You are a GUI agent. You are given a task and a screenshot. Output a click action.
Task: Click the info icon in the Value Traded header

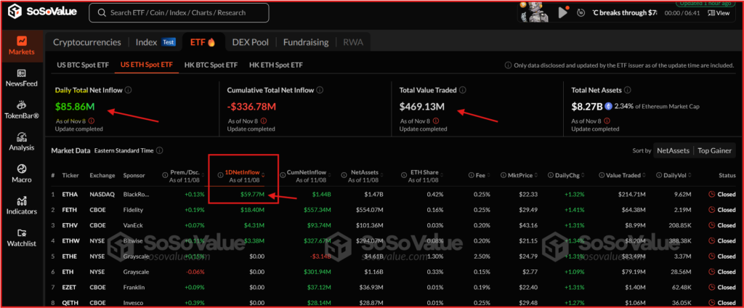tap(601, 175)
